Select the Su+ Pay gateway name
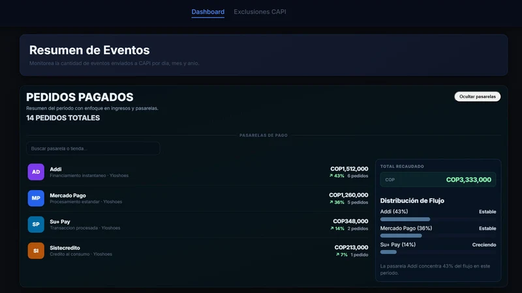 pyautogui.click(x=60, y=221)
